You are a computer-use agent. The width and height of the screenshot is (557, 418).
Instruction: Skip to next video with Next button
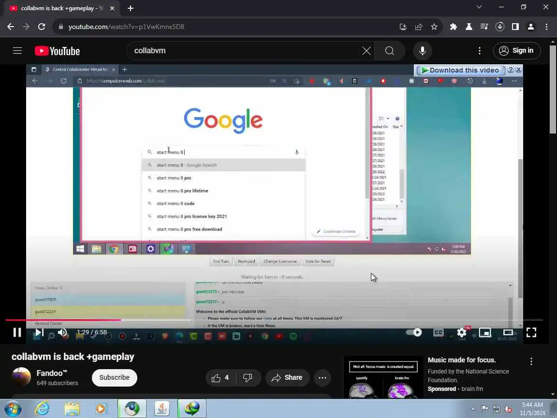coord(39,332)
